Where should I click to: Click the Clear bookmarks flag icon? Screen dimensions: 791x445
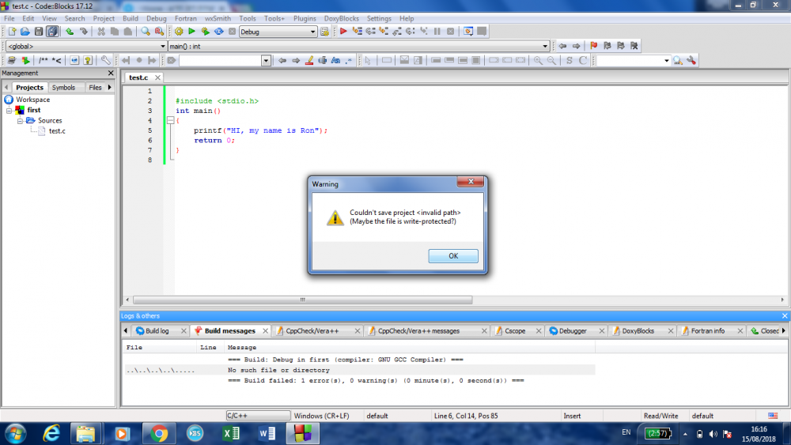[x=634, y=46]
